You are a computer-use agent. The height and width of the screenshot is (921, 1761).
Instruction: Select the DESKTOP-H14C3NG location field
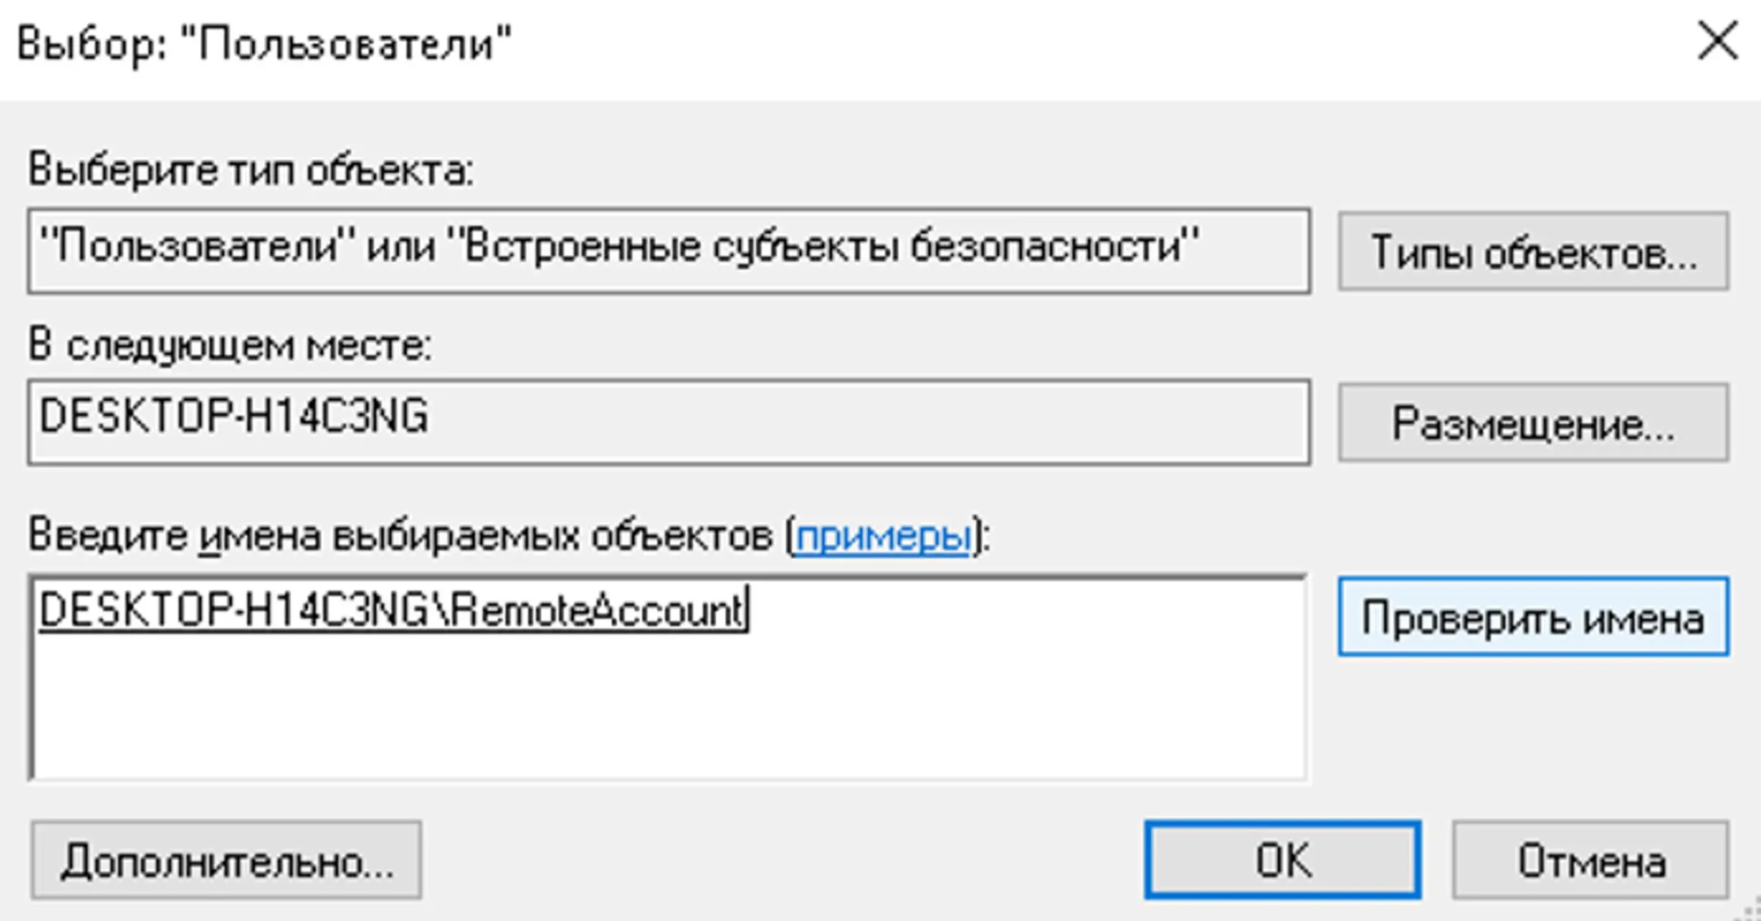[667, 422]
